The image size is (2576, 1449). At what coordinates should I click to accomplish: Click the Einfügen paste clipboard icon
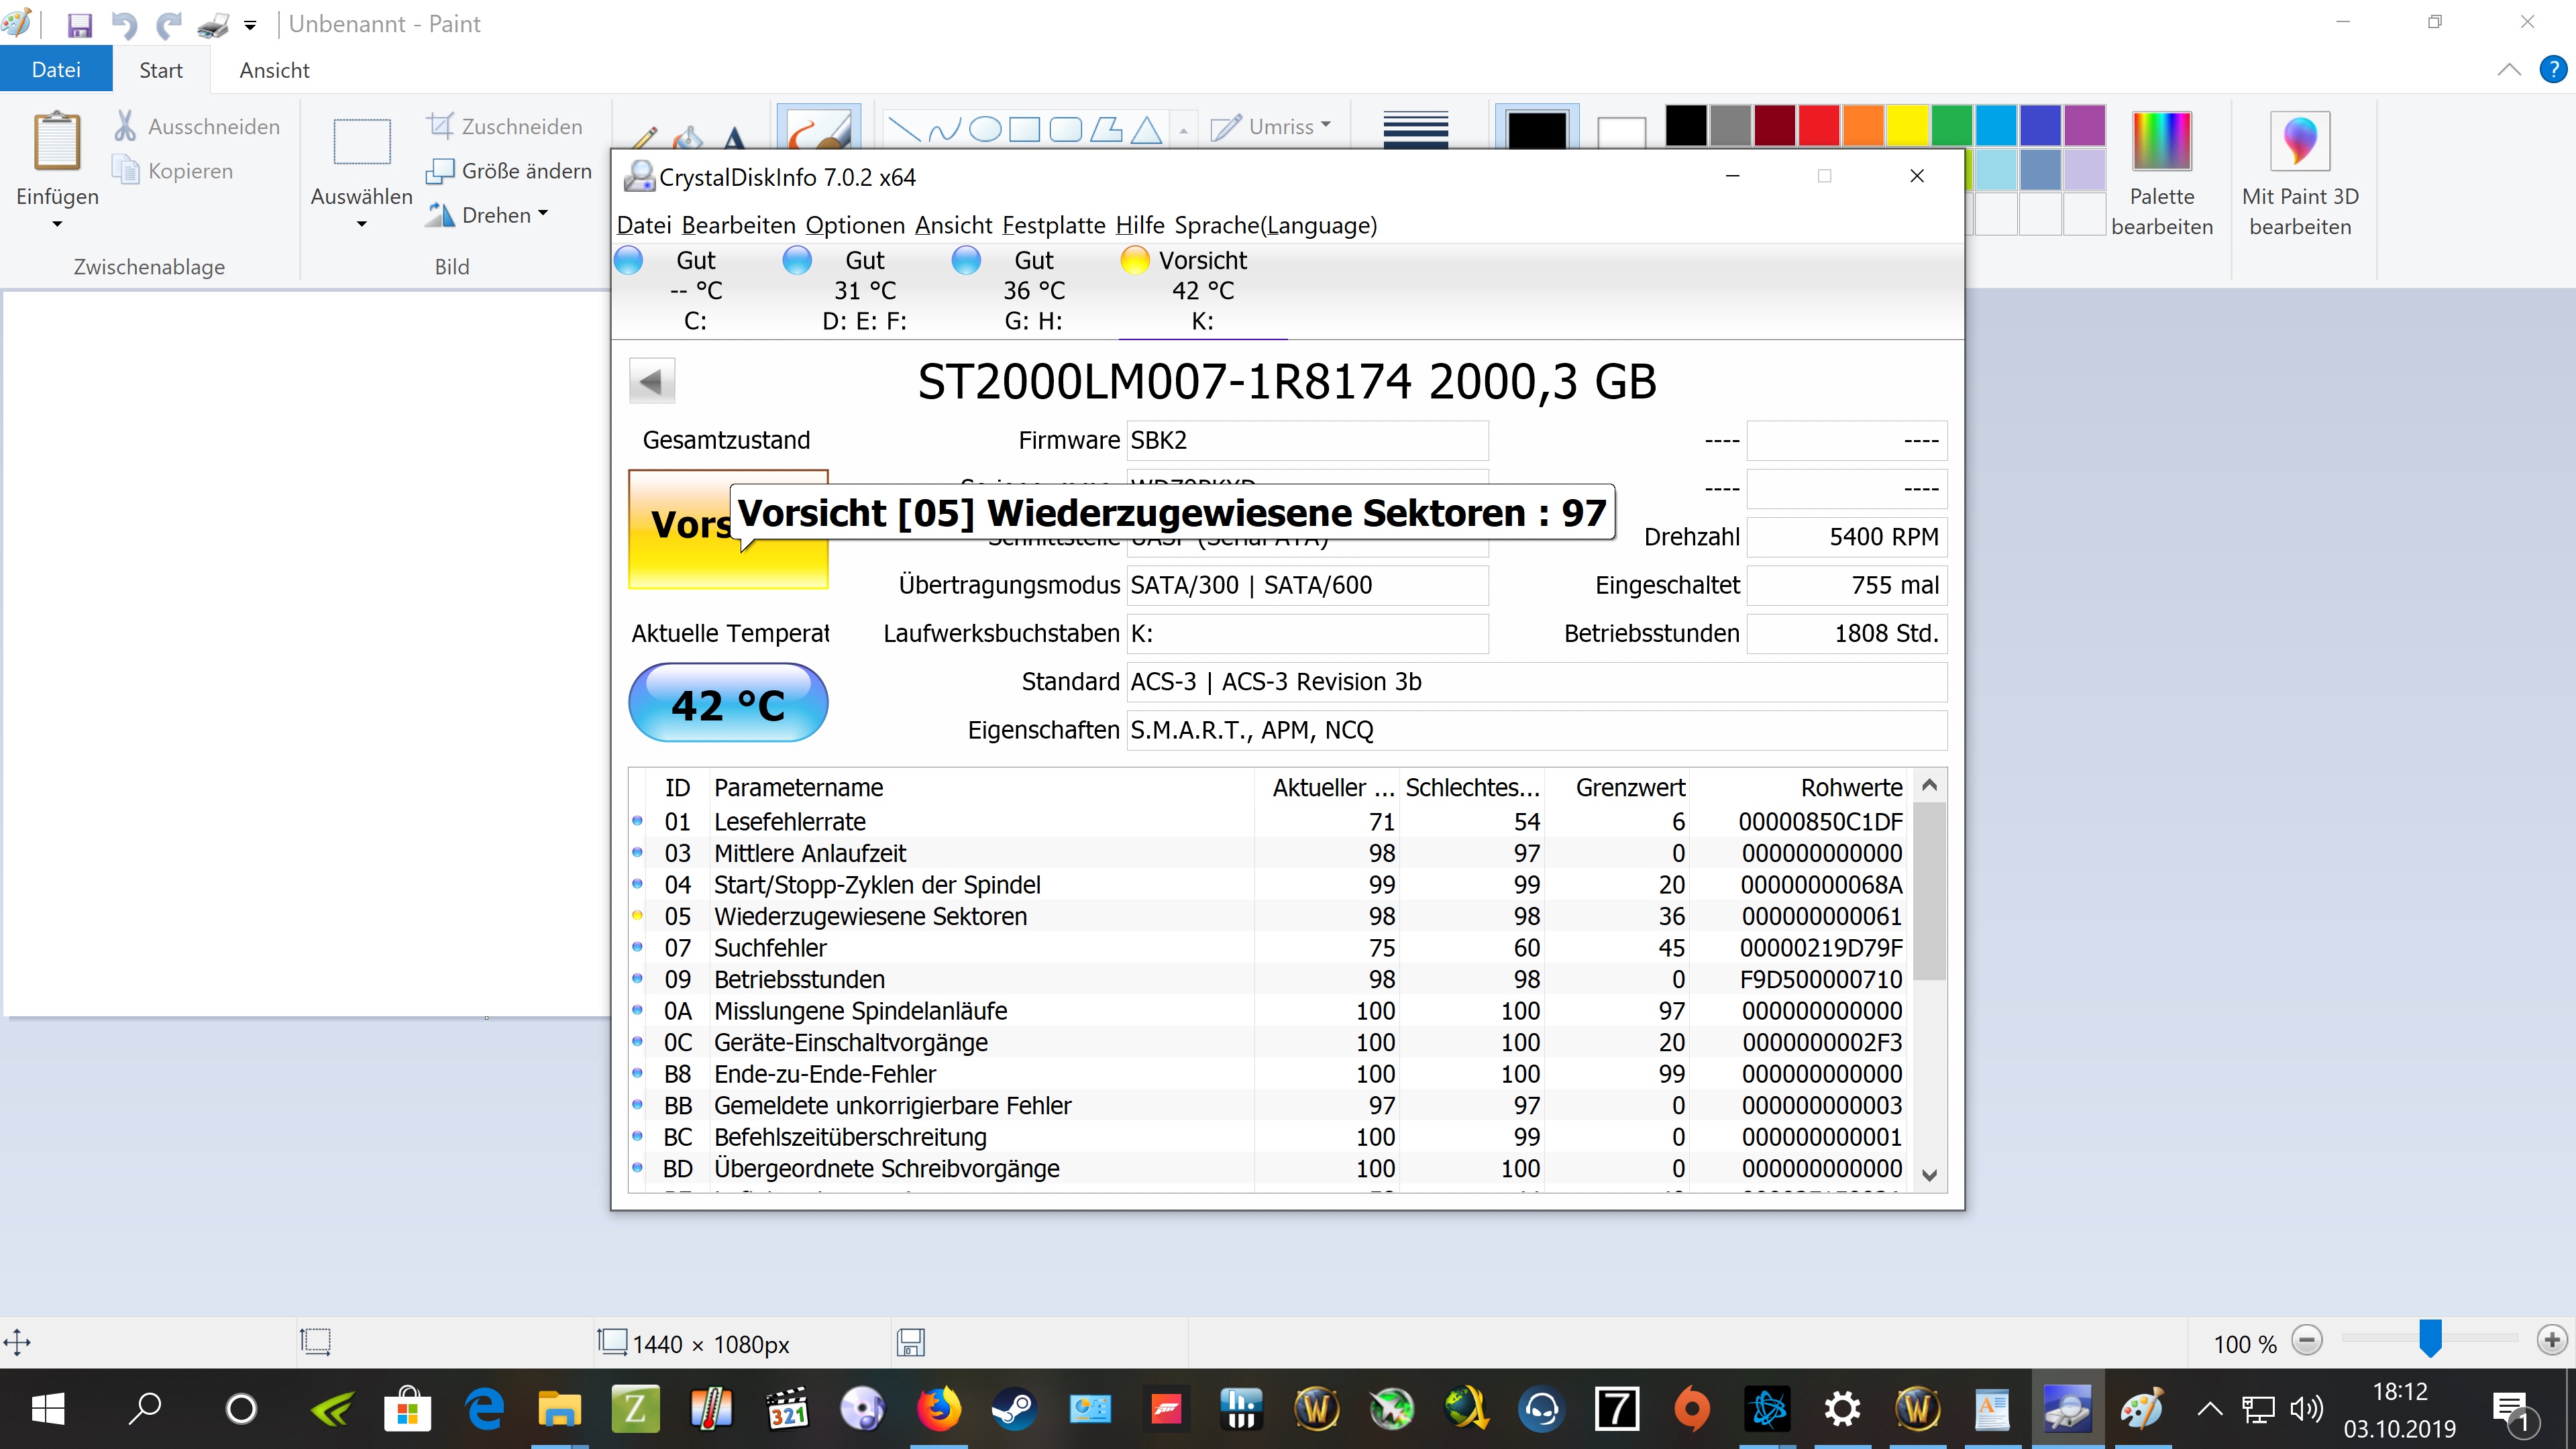click(x=57, y=141)
